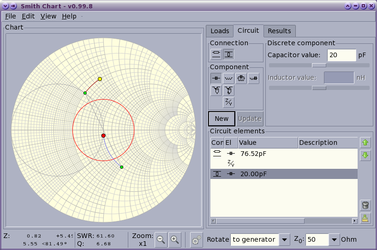The height and width of the screenshot is (250, 377).
Task: Shade the window with up-arrow title button
Action: (347, 6)
